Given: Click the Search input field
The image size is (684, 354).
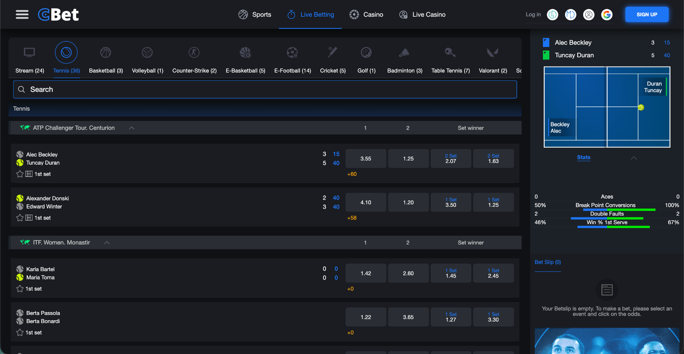Looking at the screenshot, I should (x=265, y=89).
